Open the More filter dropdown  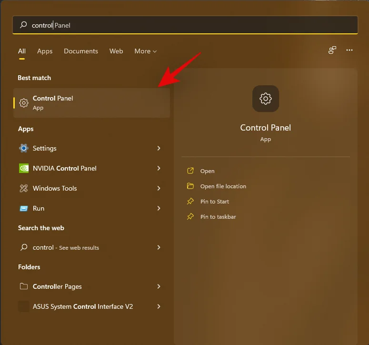point(145,51)
